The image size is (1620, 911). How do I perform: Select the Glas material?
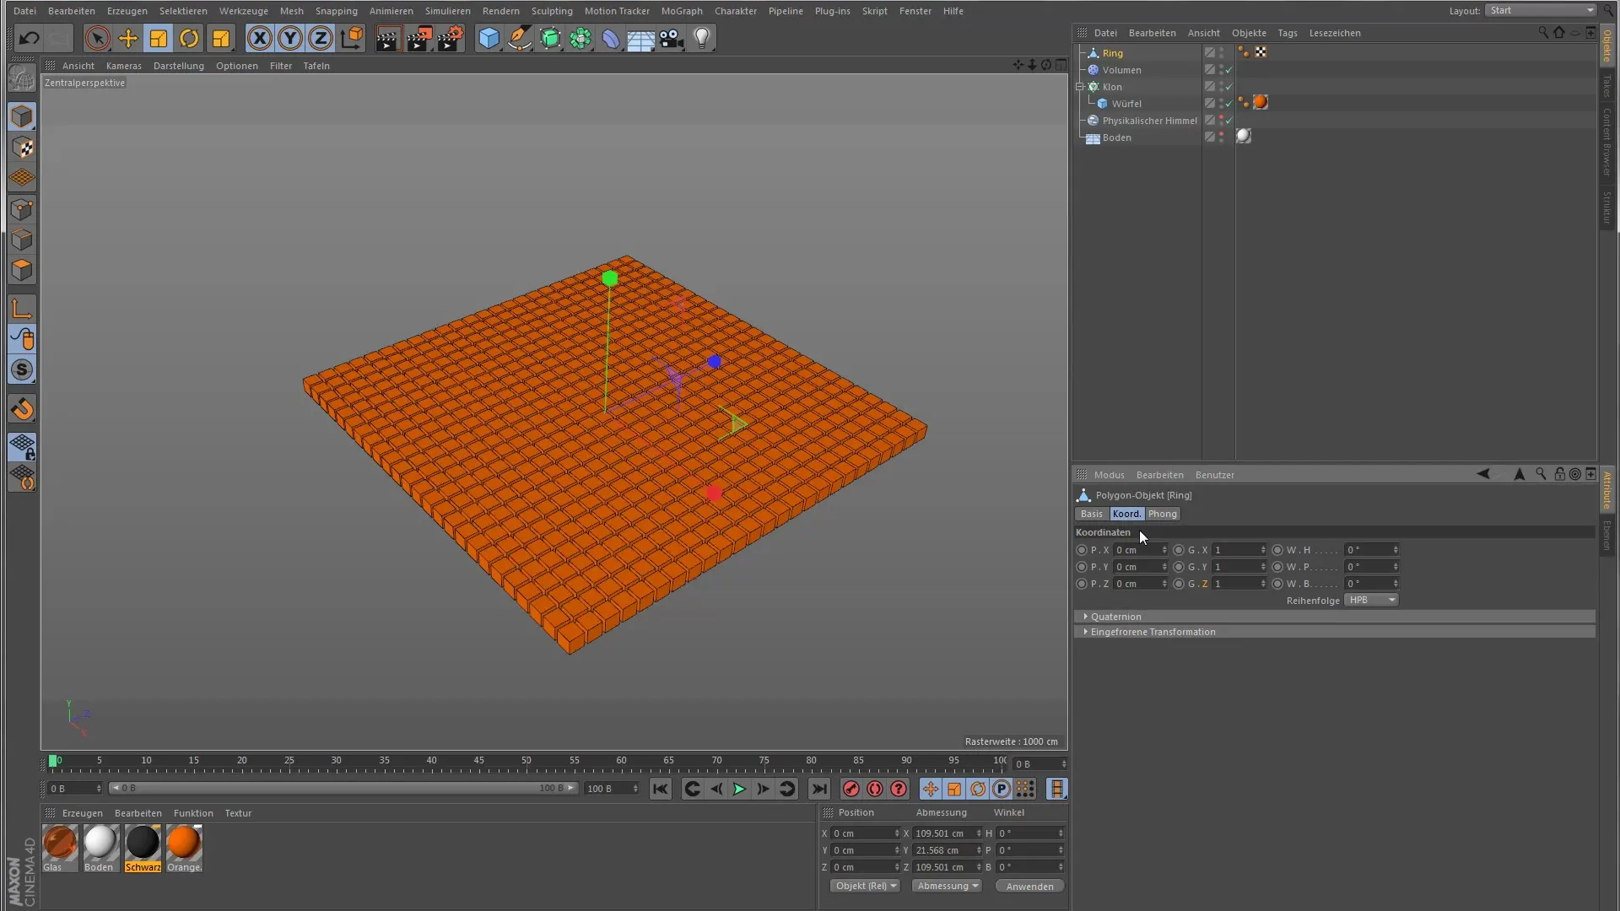pyautogui.click(x=60, y=849)
